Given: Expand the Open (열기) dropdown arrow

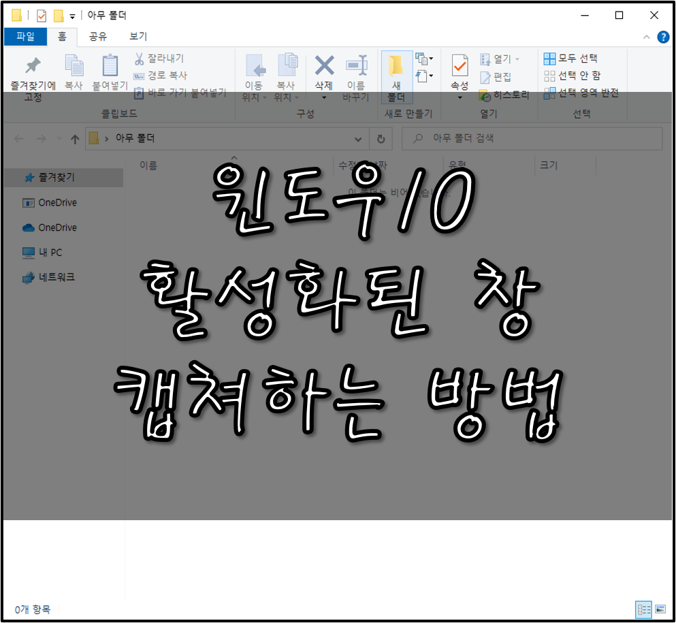Looking at the screenshot, I should coord(517,59).
